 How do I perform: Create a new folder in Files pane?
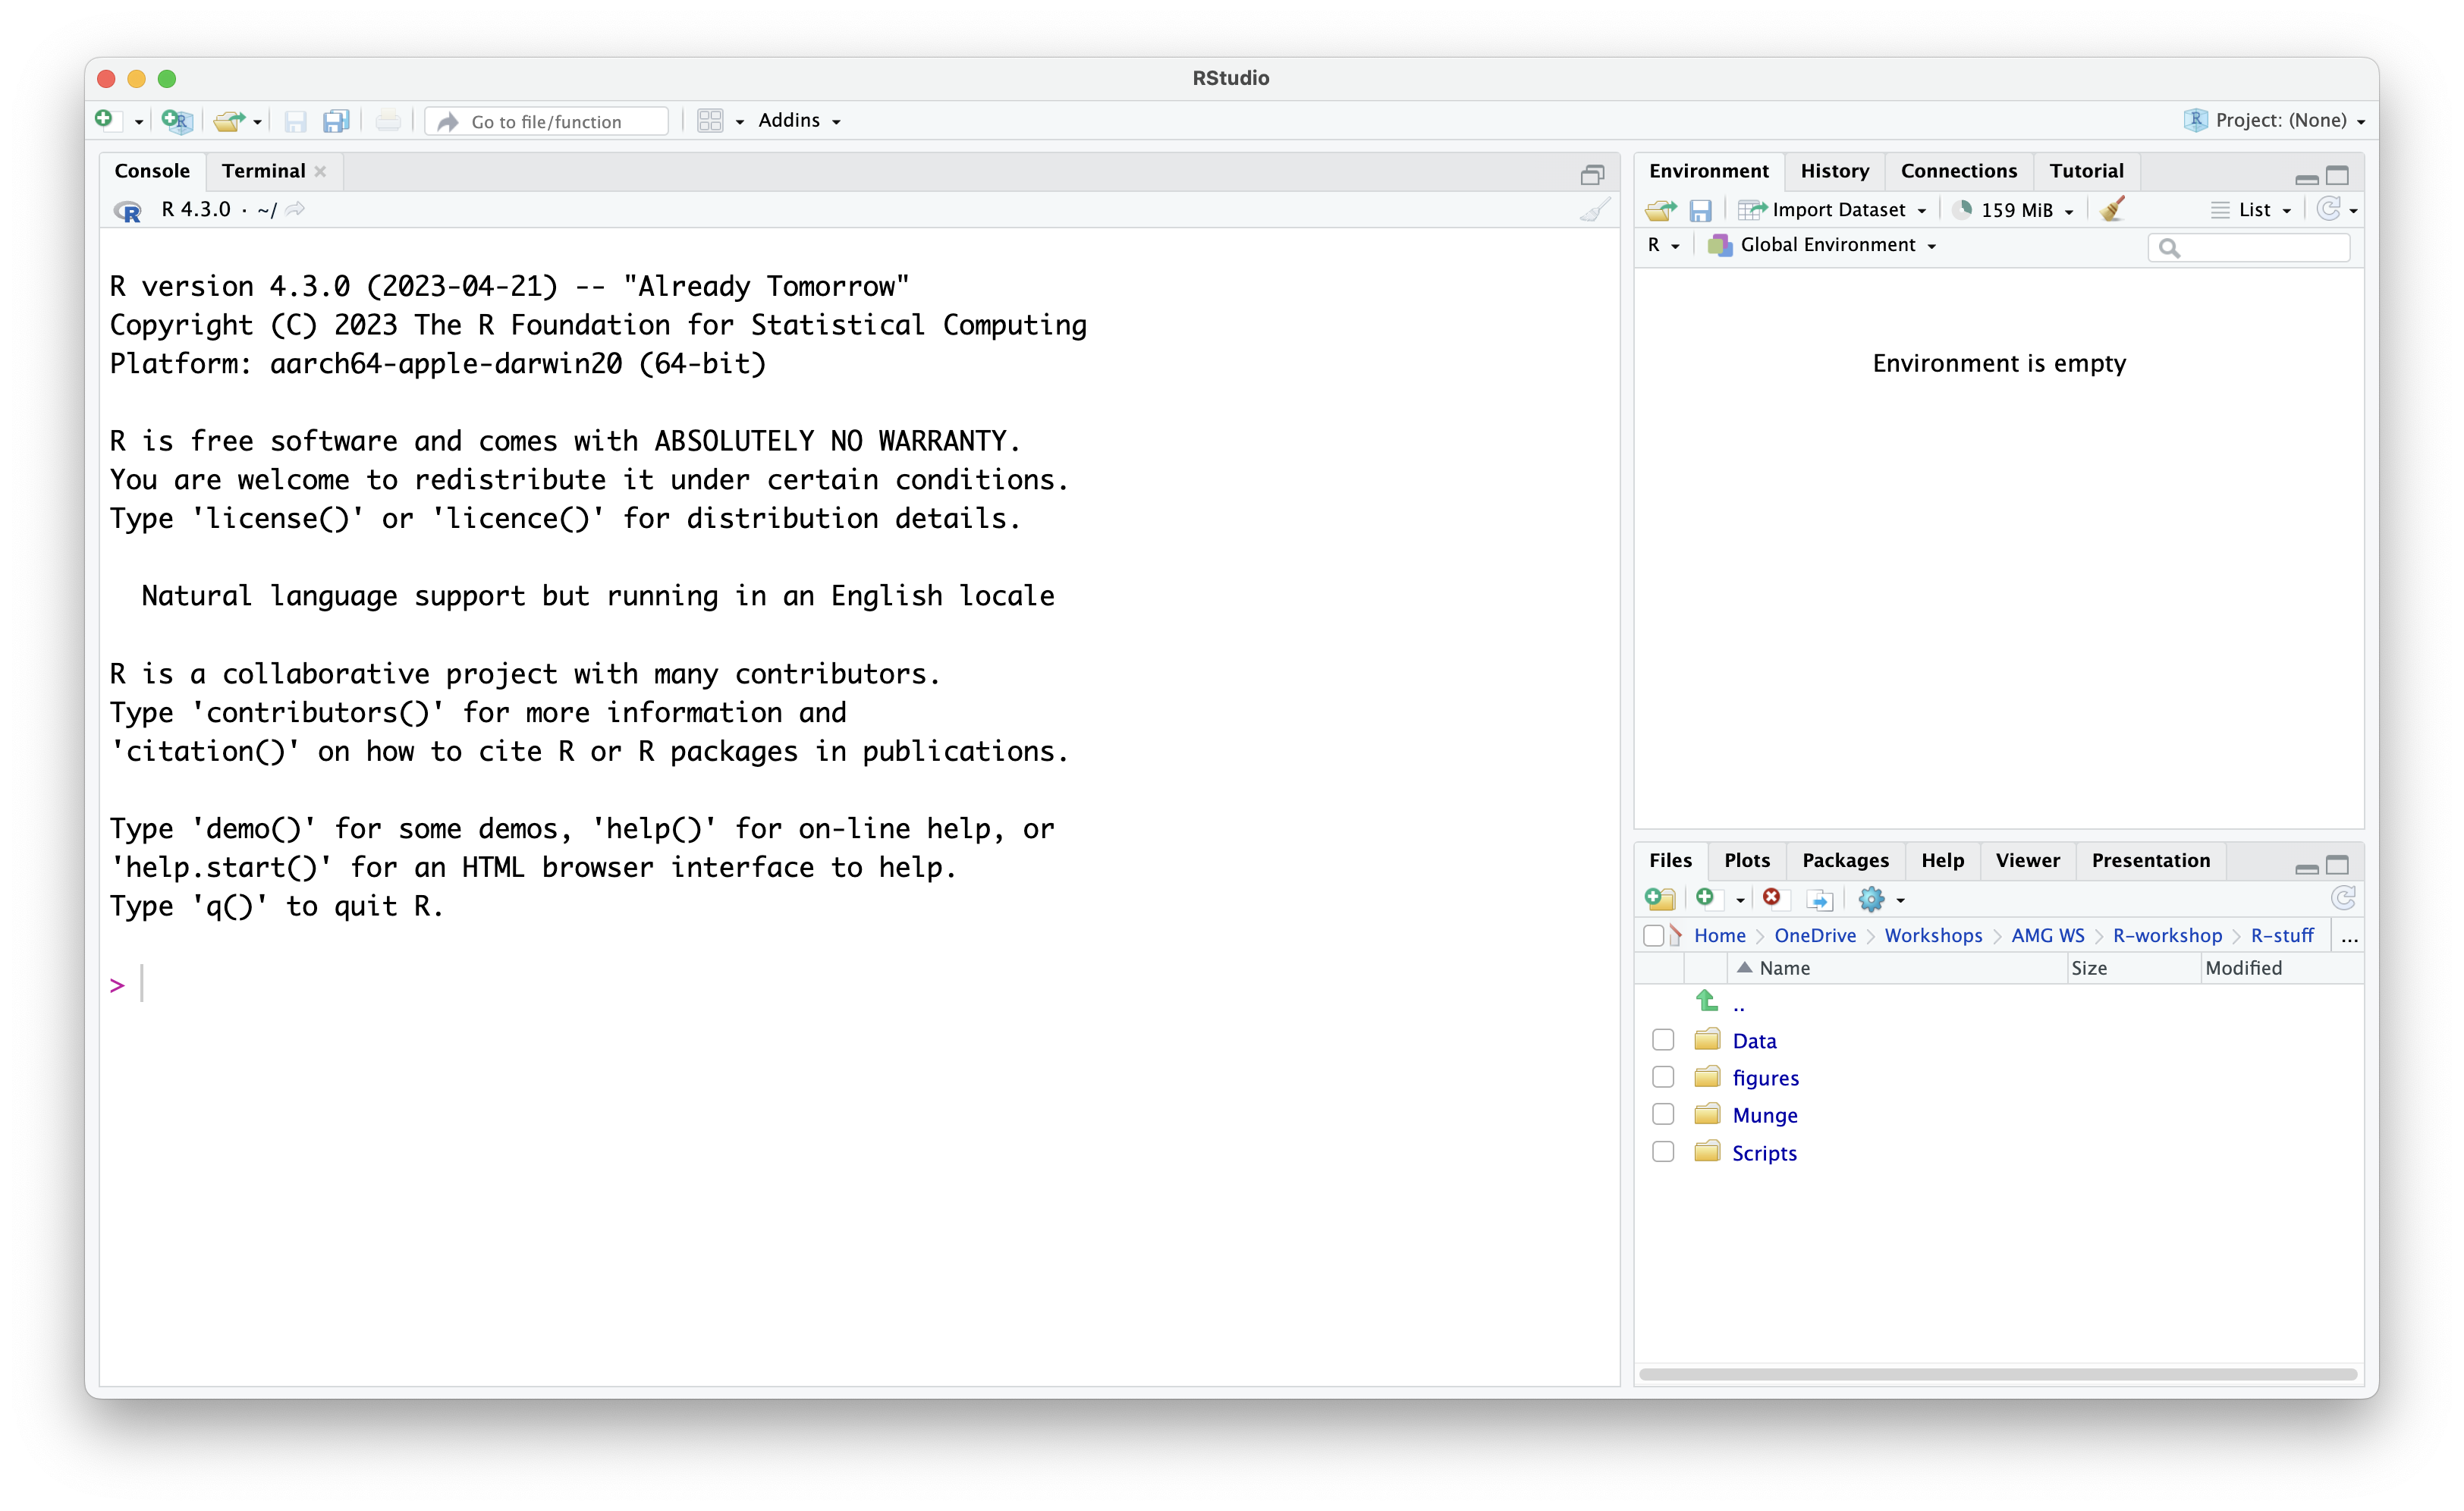coord(1660,899)
